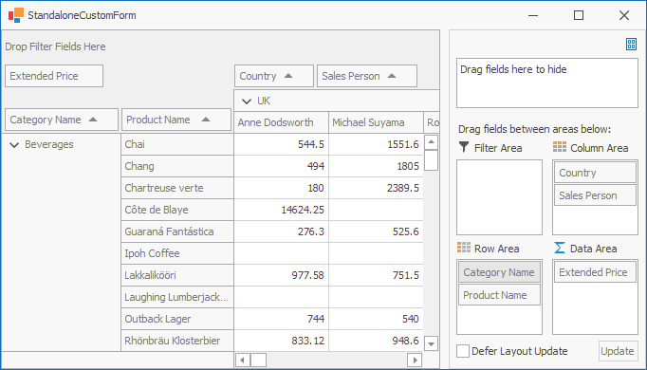
Task: Click the horizontal scrollbar thumb
Action: pos(258,361)
